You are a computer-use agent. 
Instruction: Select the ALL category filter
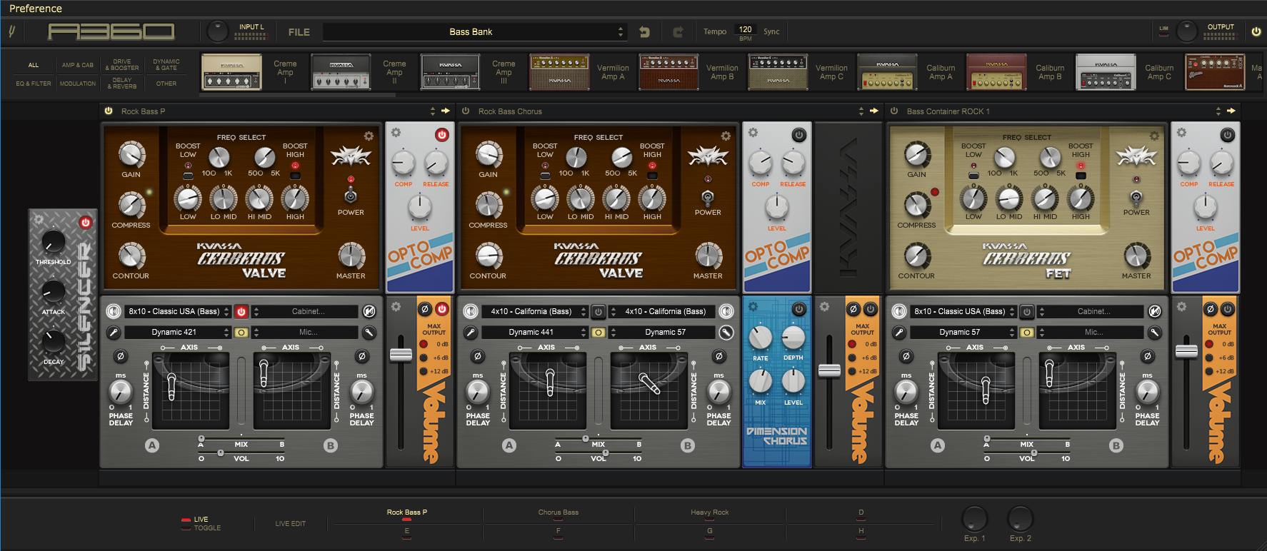[x=34, y=65]
